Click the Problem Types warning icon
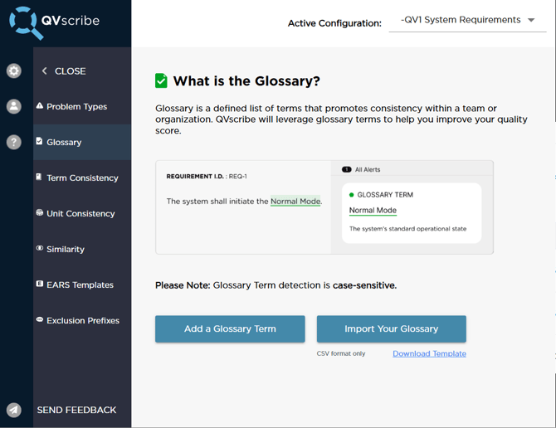The width and height of the screenshot is (556, 428). click(40, 106)
